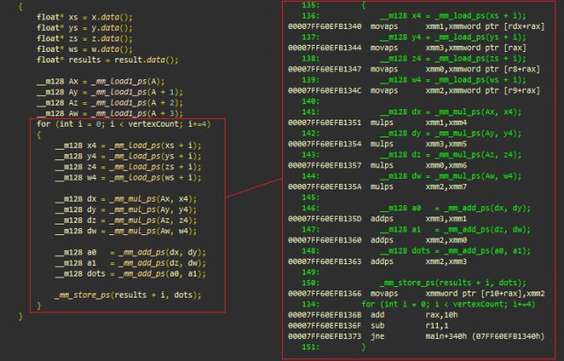Click the for loop header in the source pane
This screenshot has height=361, width=564.
point(123,124)
